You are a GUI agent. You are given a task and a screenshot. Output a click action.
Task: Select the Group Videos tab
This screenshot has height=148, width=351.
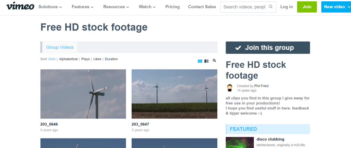click(60, 47)
